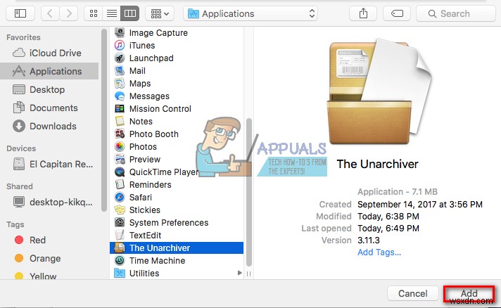Screen dimensions: 501x308
Task: Click the QuickTime Player icon
Action: pyautogui.click(x=120, y=172)
